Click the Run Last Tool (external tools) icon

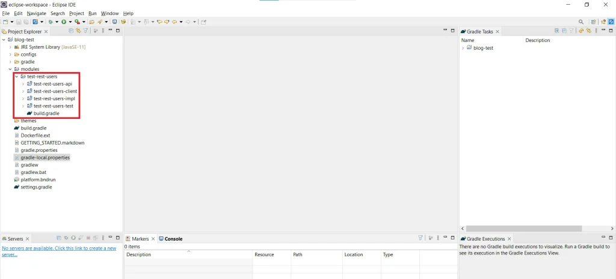[x=77, y=22]
